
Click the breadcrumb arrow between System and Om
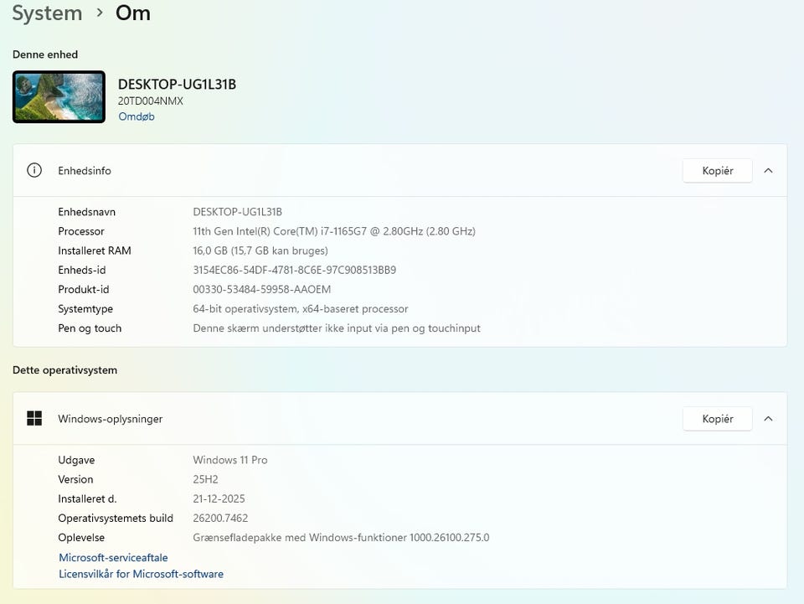click(x=100, y=13)
